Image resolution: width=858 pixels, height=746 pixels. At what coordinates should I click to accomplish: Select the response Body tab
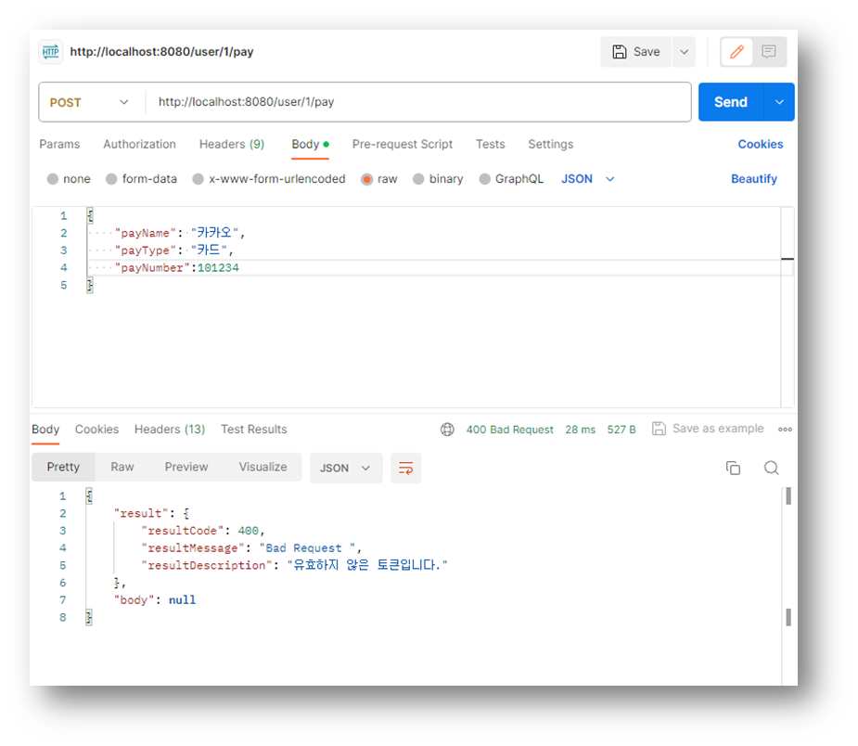[x=45, y=430]
